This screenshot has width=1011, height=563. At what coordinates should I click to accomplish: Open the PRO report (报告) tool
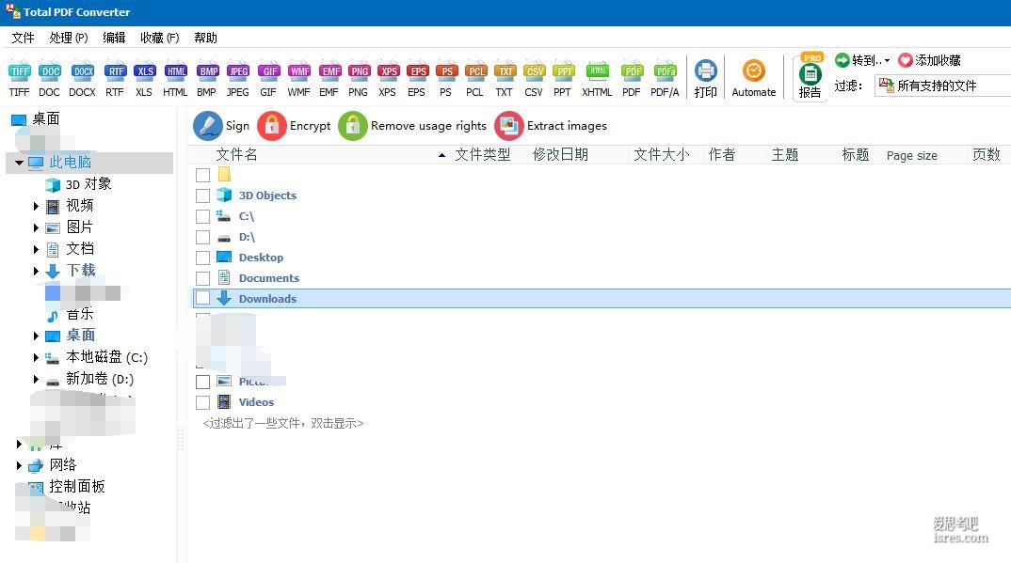(810, 76)
